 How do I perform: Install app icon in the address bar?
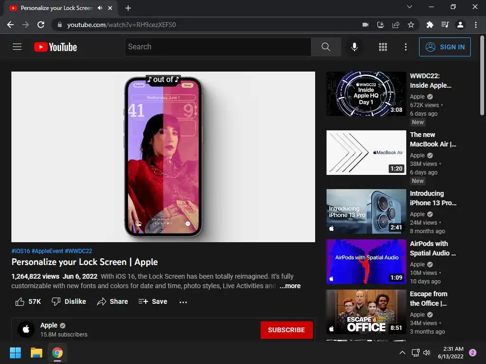click(381, 25)
